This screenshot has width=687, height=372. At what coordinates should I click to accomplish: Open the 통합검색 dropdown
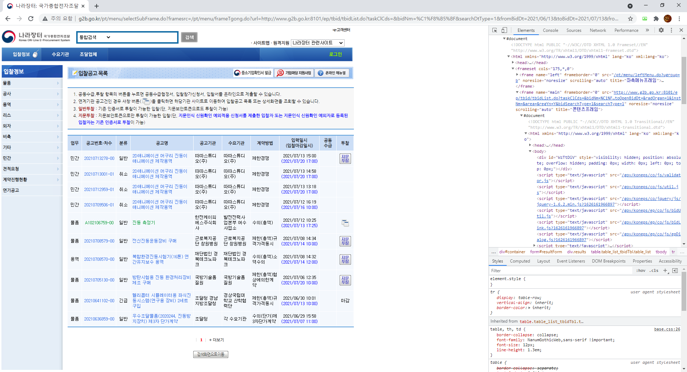(95, 37)
